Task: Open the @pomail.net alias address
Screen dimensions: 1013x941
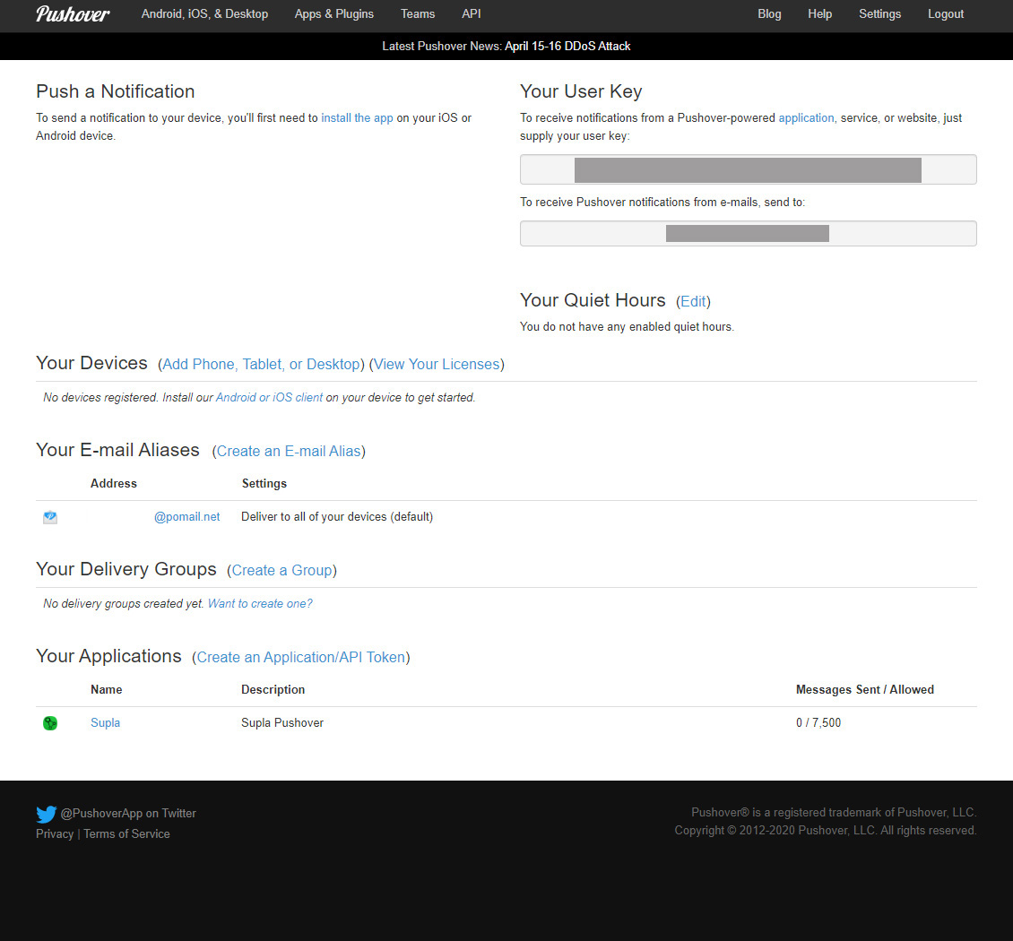Action: [x=186, y=517]
